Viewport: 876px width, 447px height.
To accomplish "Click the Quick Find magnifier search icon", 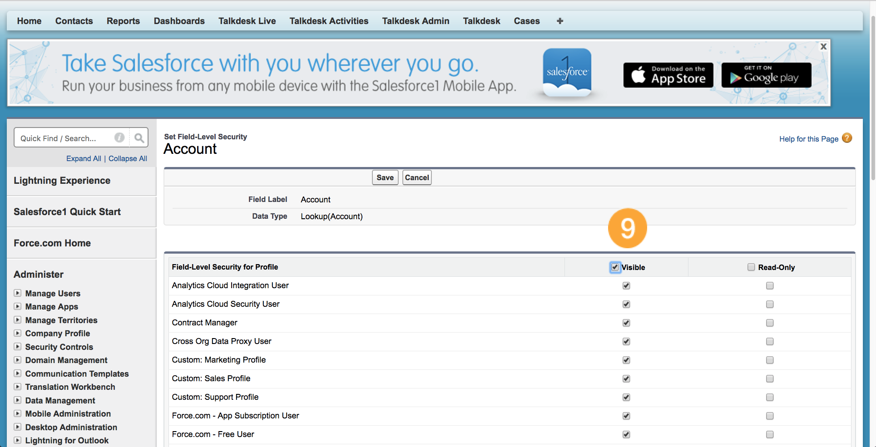I will 139,138.
